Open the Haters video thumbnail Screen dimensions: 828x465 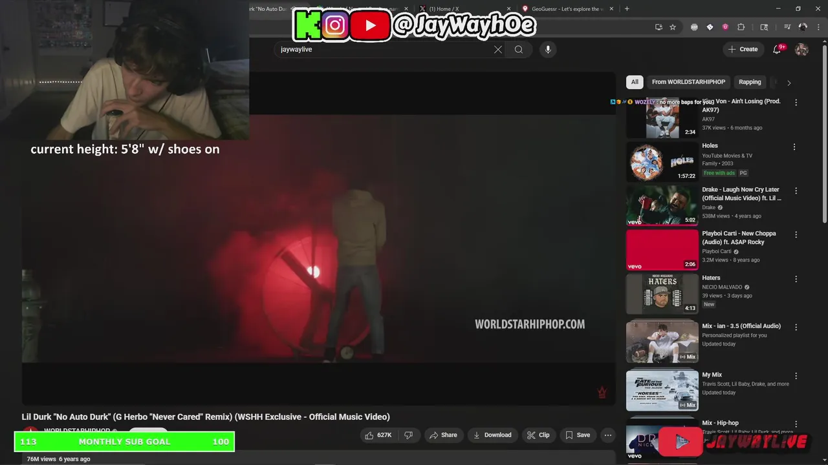(x=662, y=294)
